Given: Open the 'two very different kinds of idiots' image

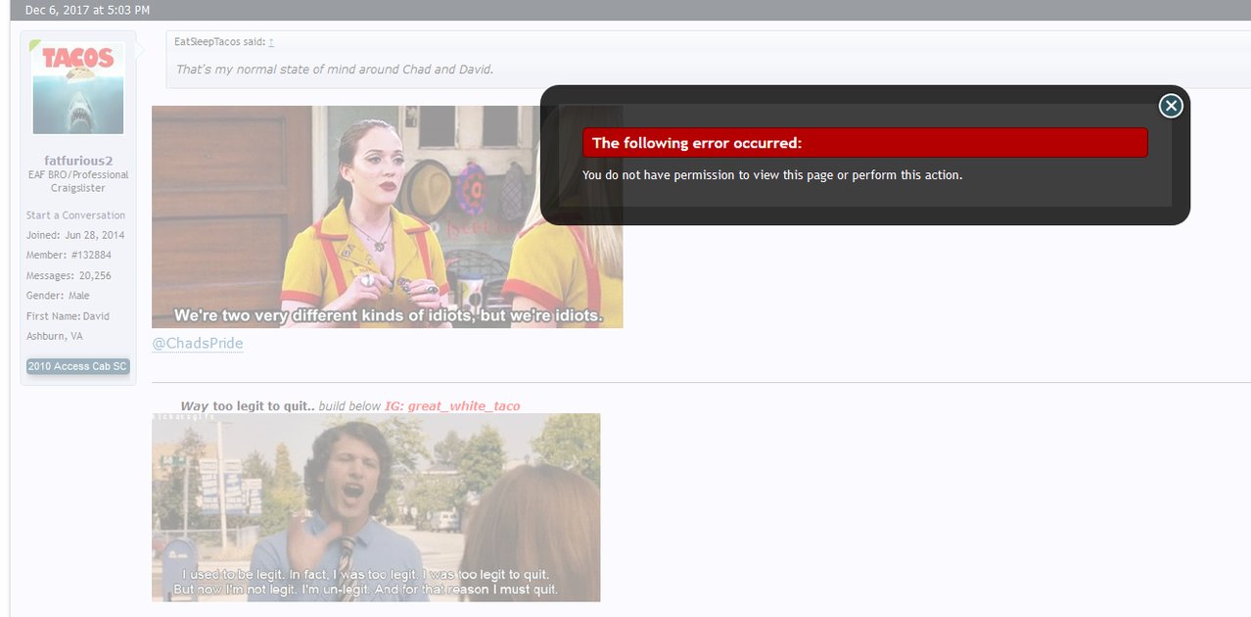Looking at the screenshot, I should (387, 216).
